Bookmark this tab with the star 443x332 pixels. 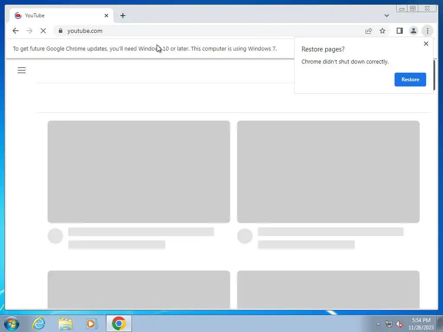(x=382, y=31)
